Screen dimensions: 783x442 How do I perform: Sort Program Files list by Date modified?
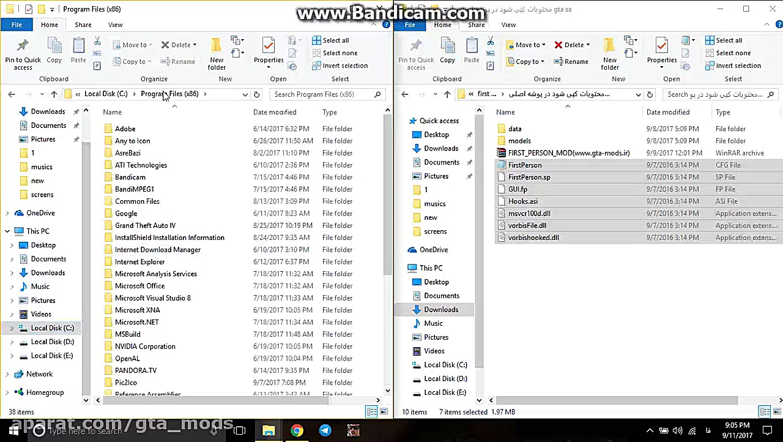(275, 112)
